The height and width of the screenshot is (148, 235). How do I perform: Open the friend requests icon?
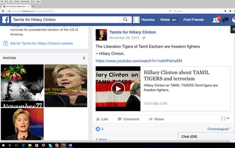[216, 20]
